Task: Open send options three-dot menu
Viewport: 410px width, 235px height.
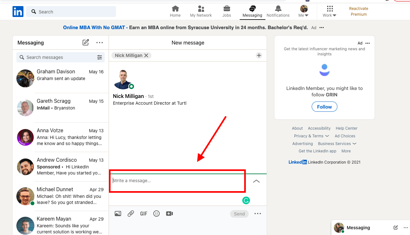Action: [x=258, y=214]
